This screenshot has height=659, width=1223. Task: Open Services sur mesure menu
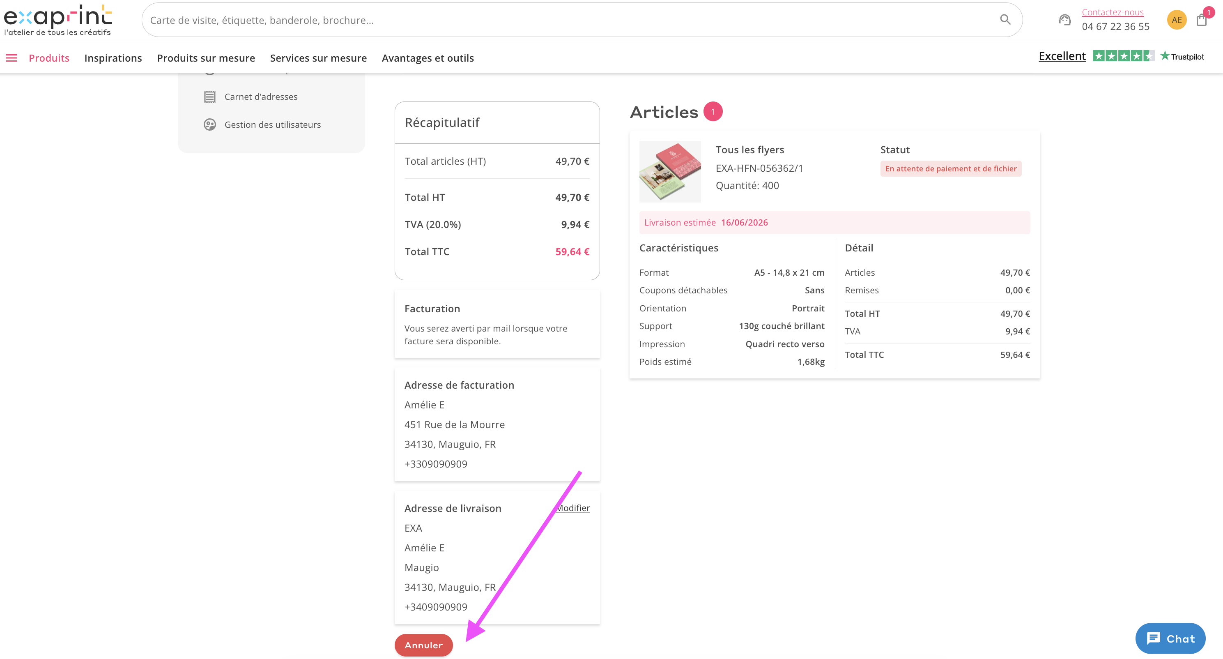point(318,58)
